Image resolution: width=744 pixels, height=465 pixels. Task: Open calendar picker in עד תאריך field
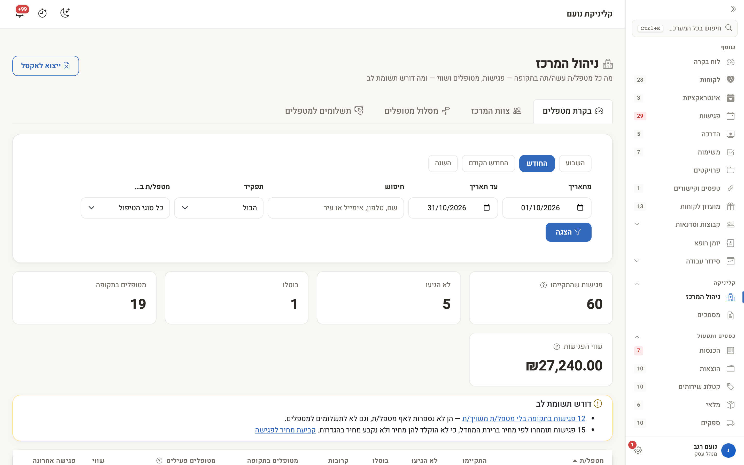(486, 208)
